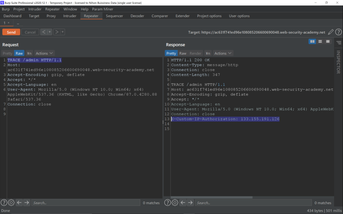Viewport: 343px width, 214px height.
Task: Select top-bottom layout icon
Action: coord(320,42)
